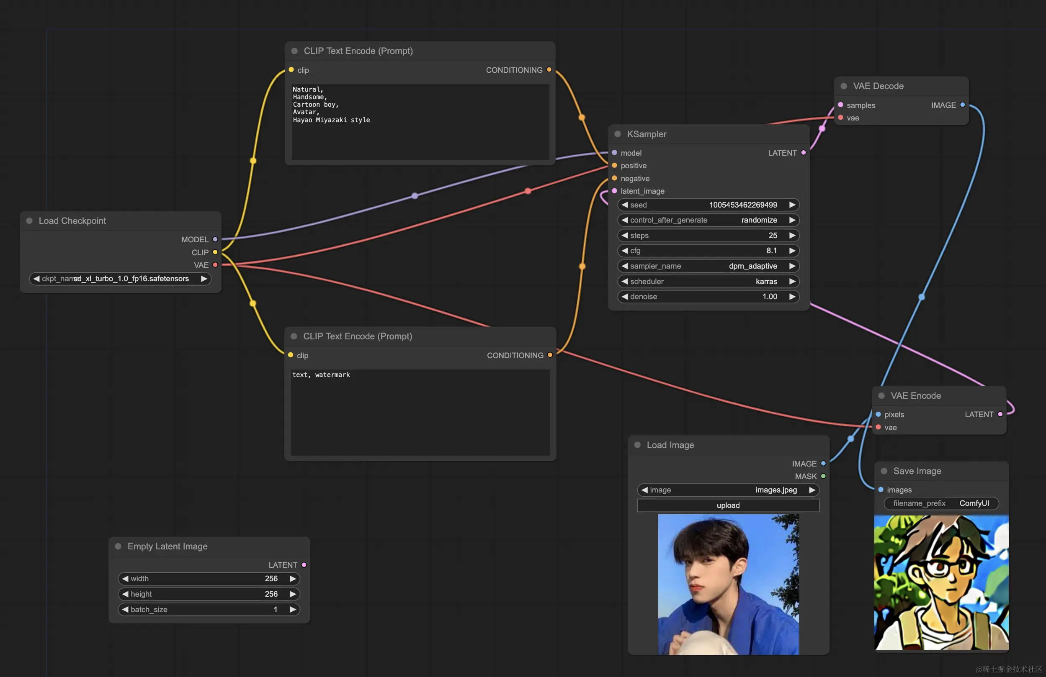Click the CONDITIONING output of the negative prompt node

tap(550, 355)
